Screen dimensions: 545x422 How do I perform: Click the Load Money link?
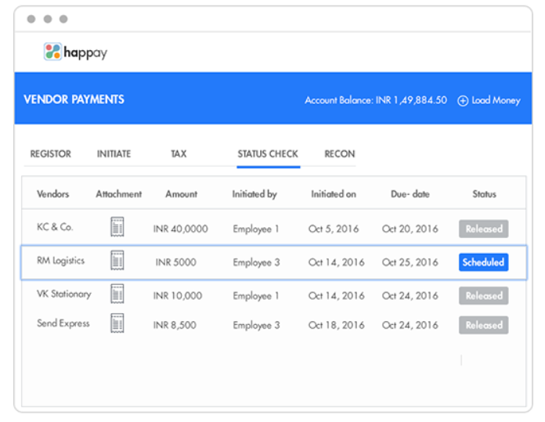[496, 100]
